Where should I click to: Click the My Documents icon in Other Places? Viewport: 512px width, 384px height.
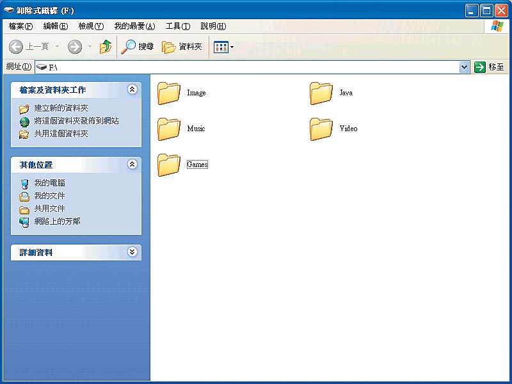tap(24, 196)
